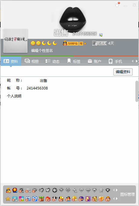Screen dimensions: 139x206
Task: Close the profile window
Action: tap(134, 5)
